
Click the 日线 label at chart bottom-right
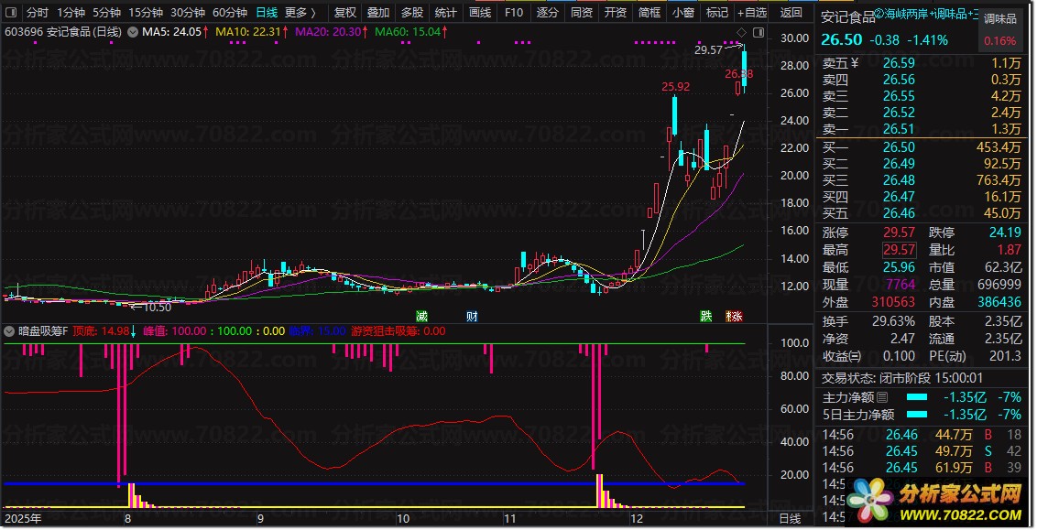[x=789, y=519]
